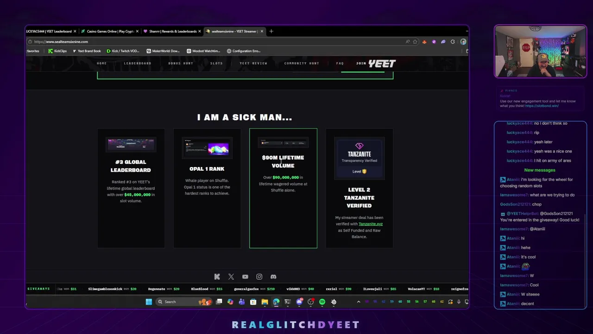Open a new browser tab
Screen dimensions: 593x334
coord(271,31)
